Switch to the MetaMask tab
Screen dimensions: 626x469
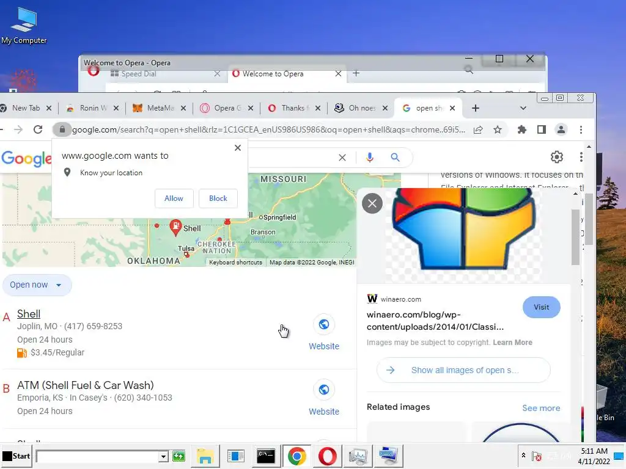tap(160, 108)
